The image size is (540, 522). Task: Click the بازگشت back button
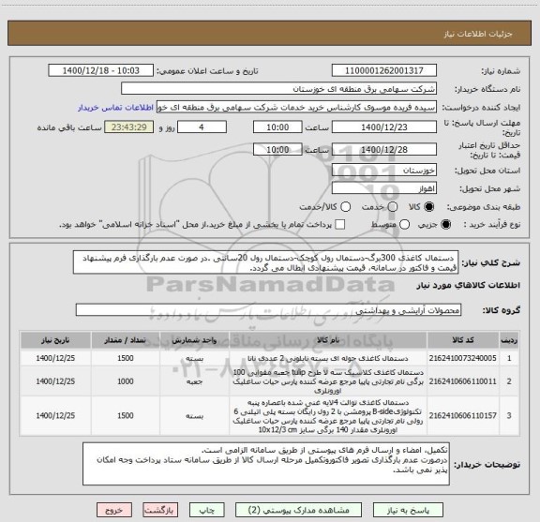pyautogui.click(x=160, y=510)
